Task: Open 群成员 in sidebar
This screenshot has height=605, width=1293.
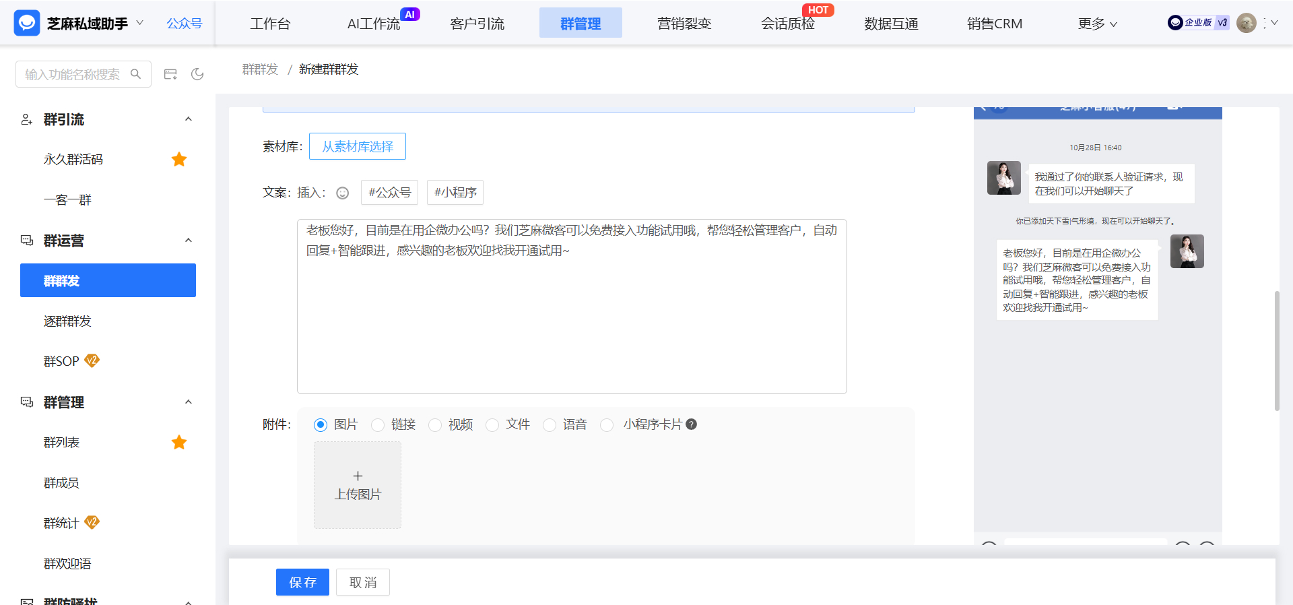Action: (x=61, y=483)
